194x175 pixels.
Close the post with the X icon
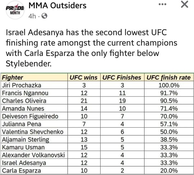pos(184,4)
